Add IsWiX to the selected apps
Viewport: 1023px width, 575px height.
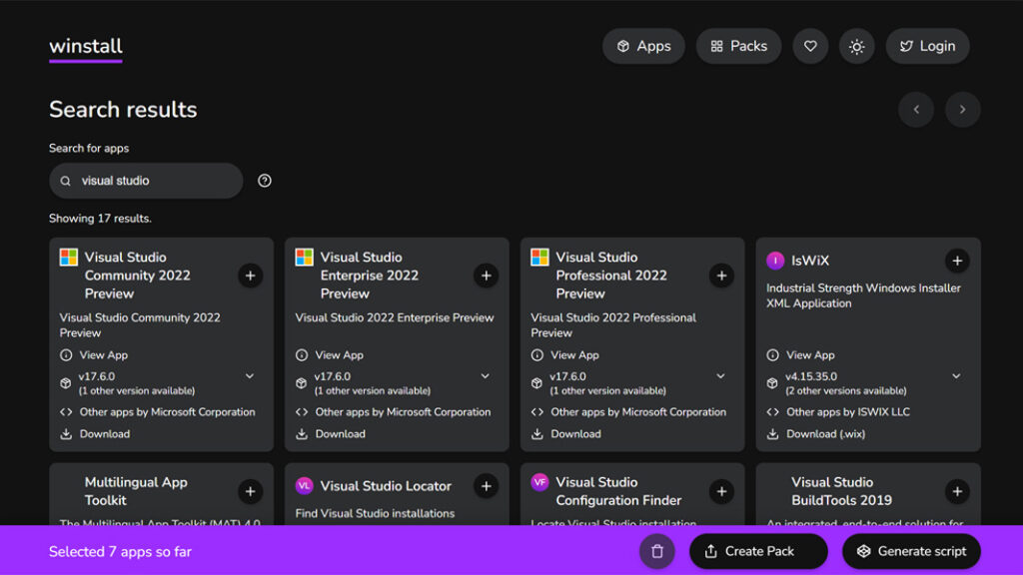[957, 260]
